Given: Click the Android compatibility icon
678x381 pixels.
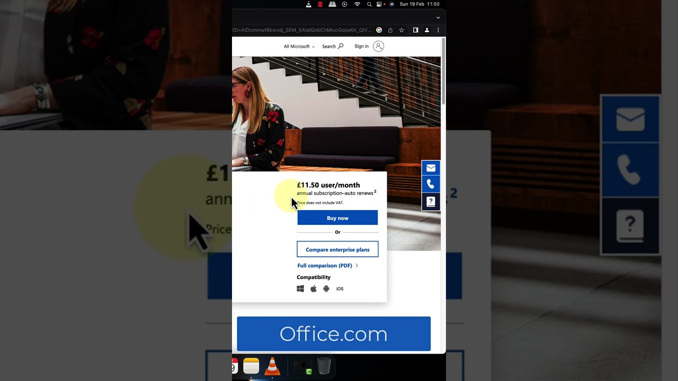Looking at the screenshot, I should point(326,289).
